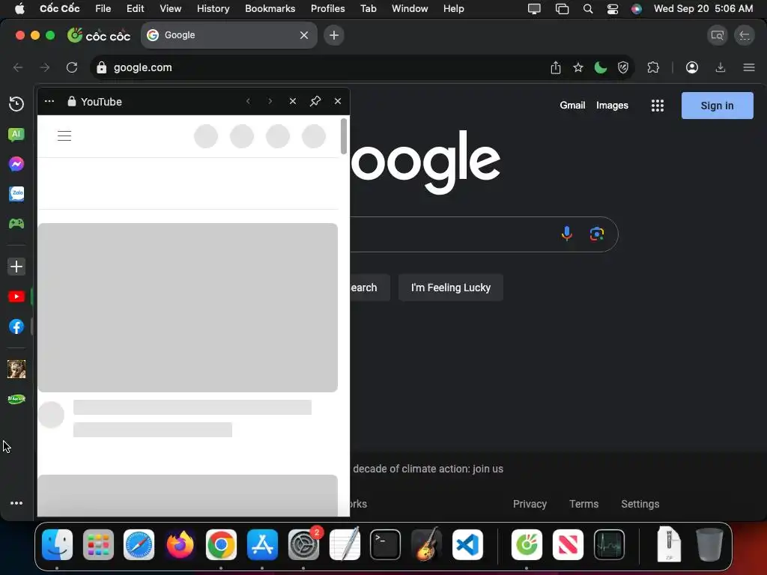Image resolution: width=767 pixels, height=575 pixels.
Task: Open the Terms footer link
Action: (583, 504)
